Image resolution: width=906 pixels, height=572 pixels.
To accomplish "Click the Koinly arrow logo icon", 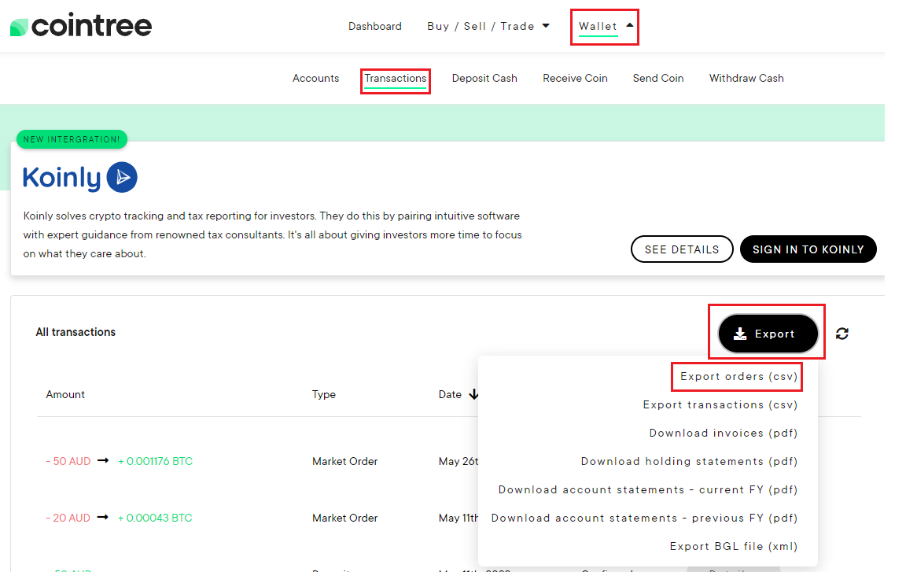I will click(122, 177).
